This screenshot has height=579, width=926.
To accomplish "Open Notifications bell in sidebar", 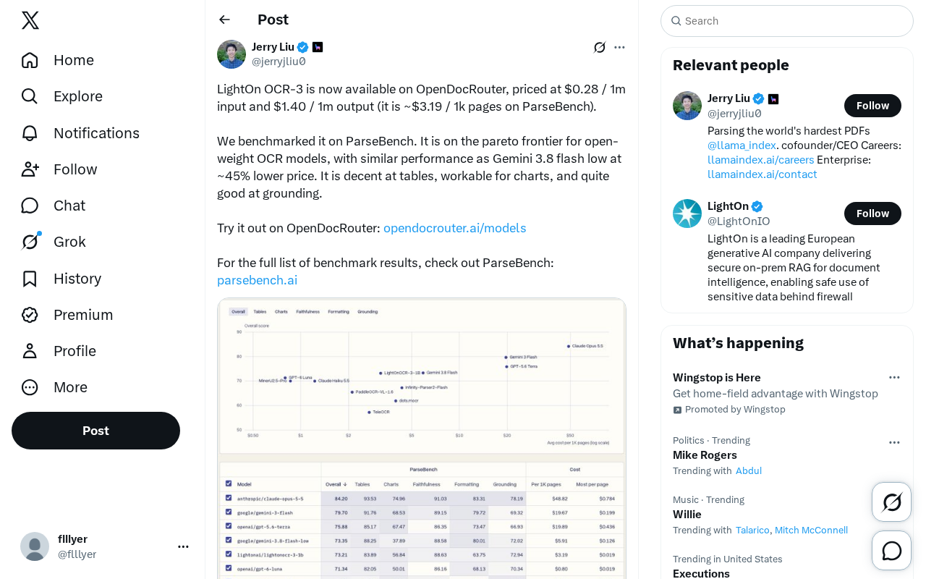I will click(80, 133).
